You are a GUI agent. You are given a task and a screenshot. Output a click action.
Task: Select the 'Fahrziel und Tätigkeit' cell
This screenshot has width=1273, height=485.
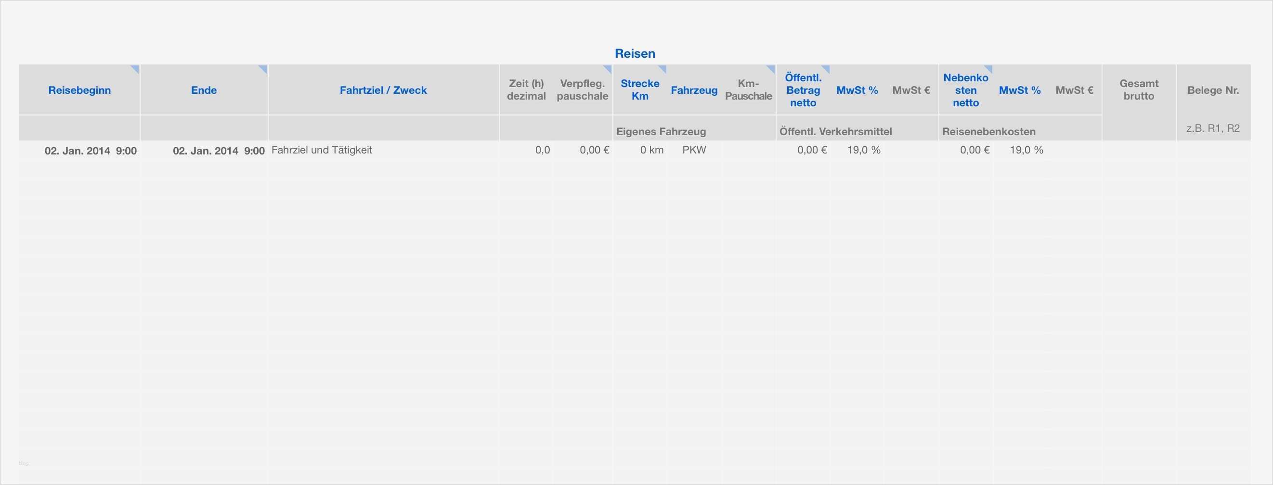[322, 150]
